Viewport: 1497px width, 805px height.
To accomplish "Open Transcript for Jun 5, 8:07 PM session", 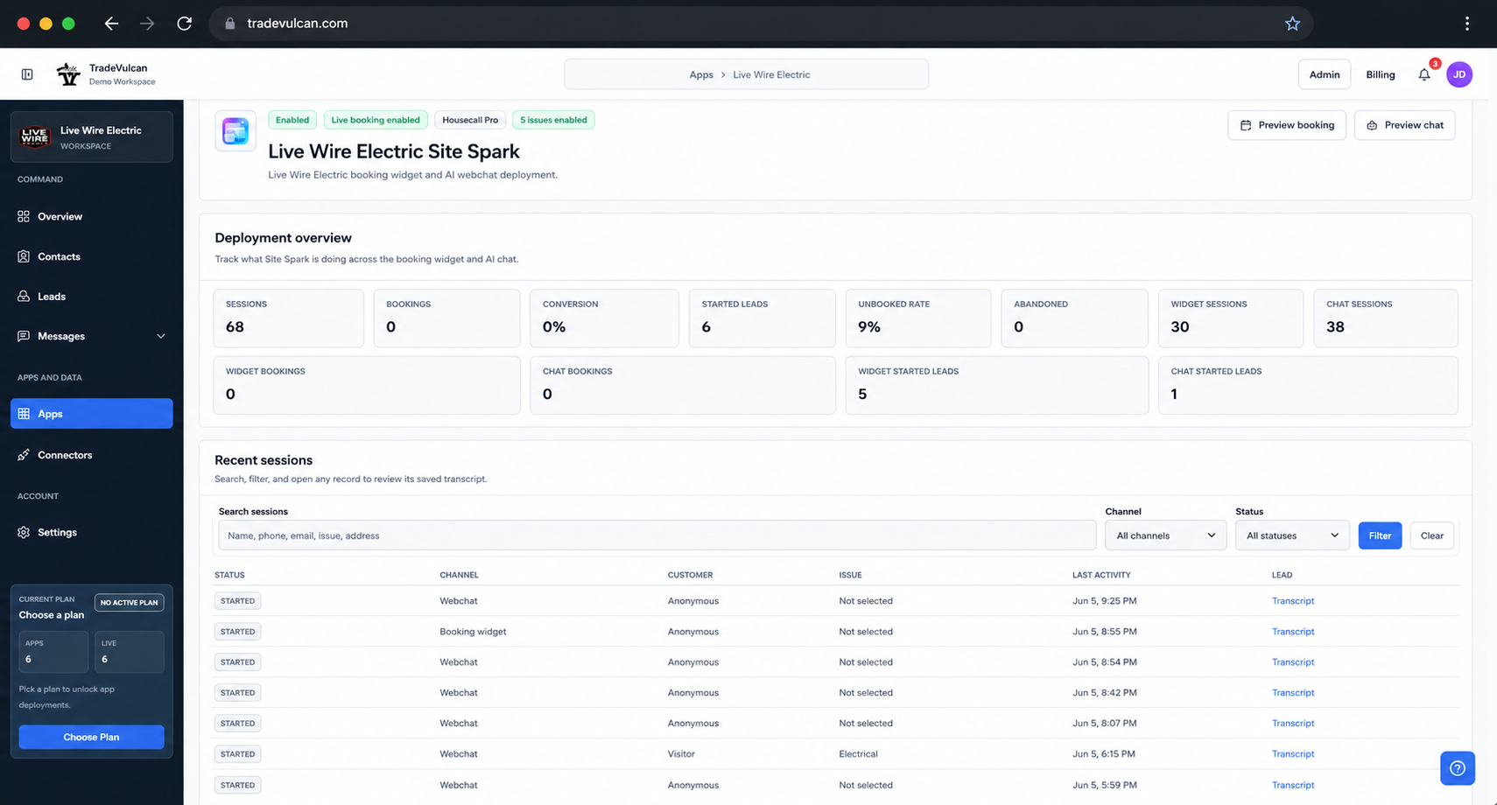I will click(1293, 724).
